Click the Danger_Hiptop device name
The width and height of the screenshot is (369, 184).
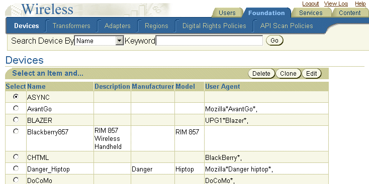pos(48,169)
